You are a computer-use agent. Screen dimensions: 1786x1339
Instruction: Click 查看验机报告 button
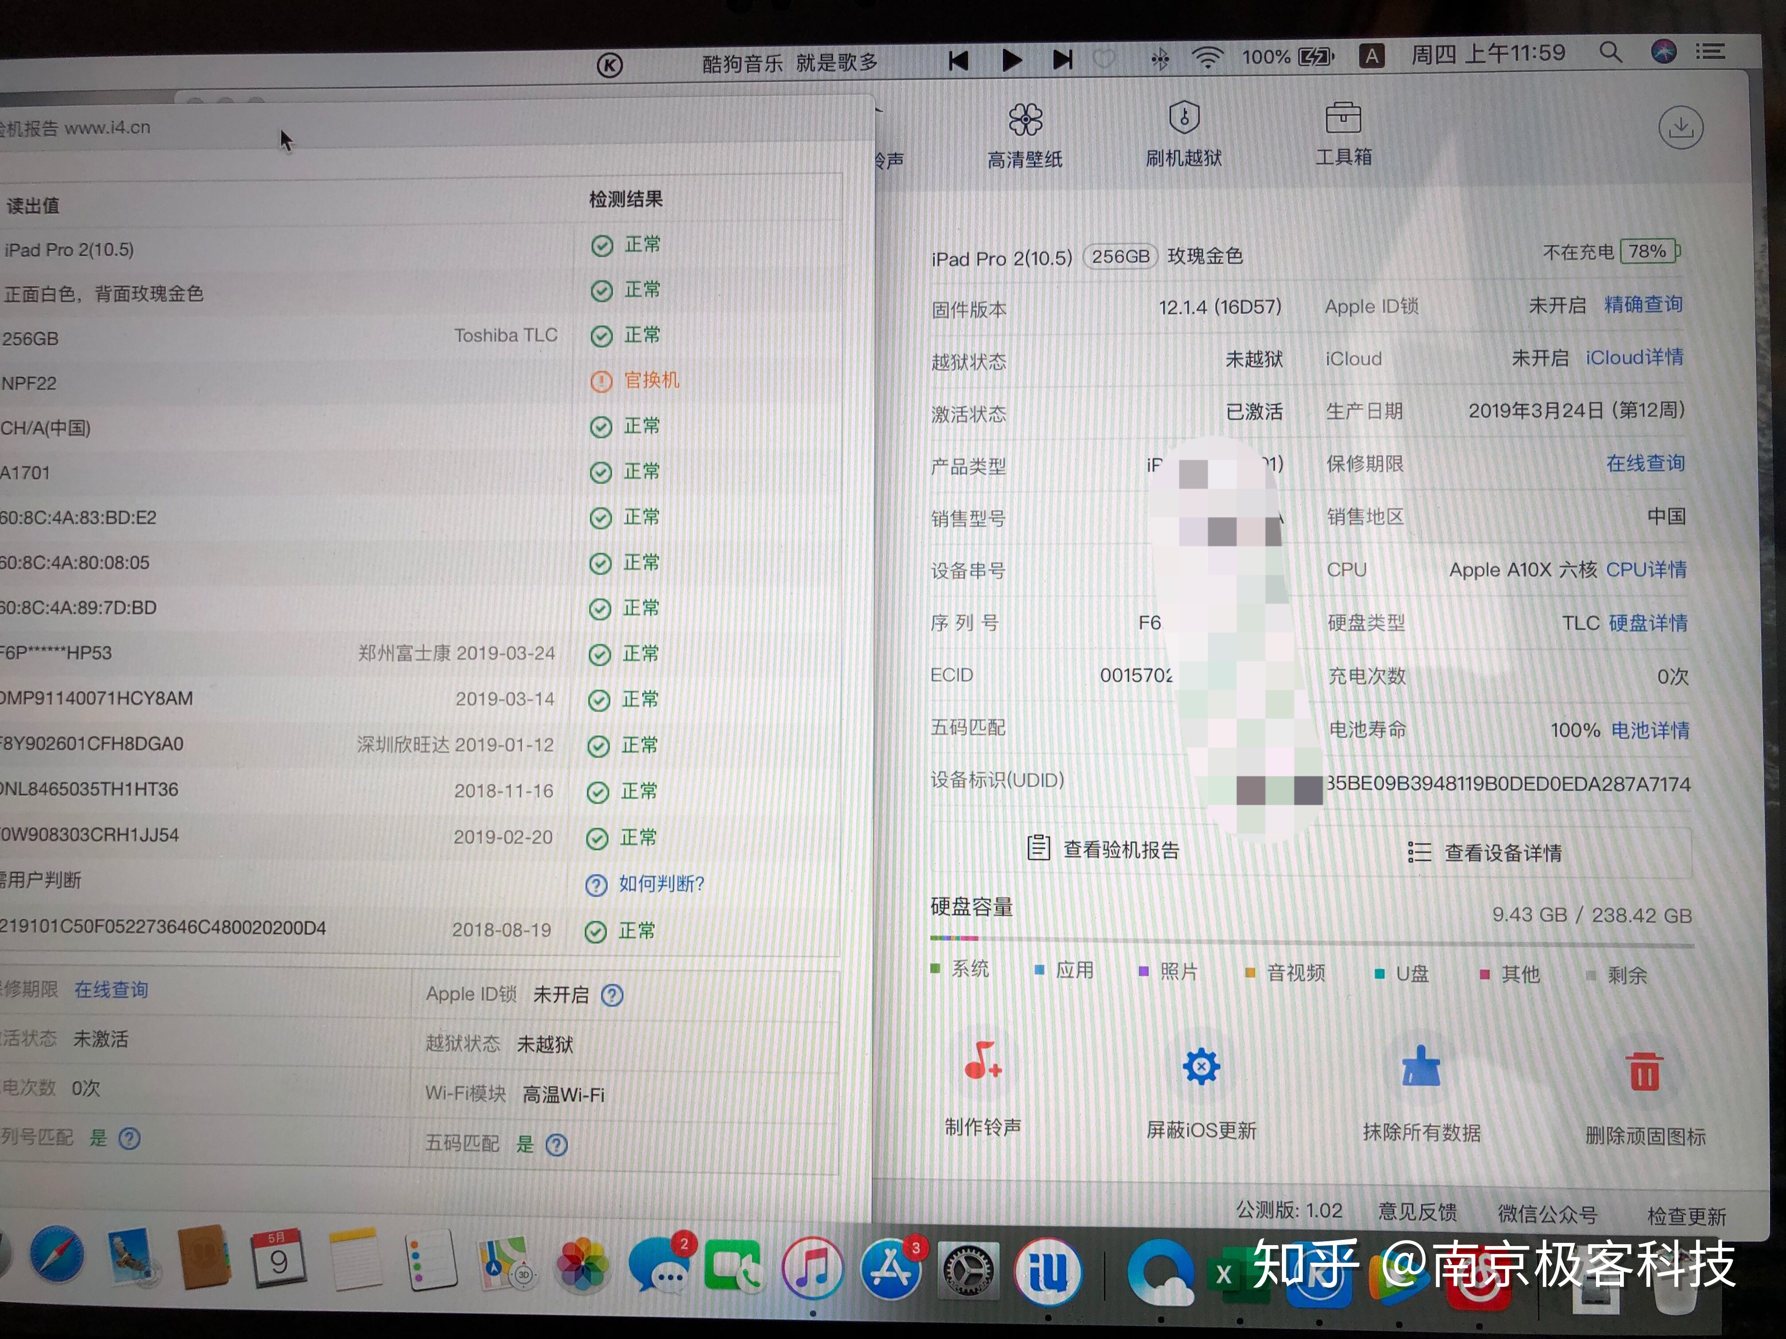[1104, 849]
